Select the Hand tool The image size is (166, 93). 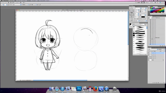(x=130, y=22)
